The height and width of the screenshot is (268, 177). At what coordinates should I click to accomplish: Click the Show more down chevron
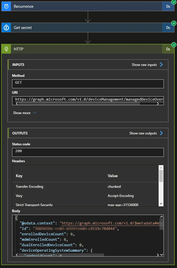point(35,113)
